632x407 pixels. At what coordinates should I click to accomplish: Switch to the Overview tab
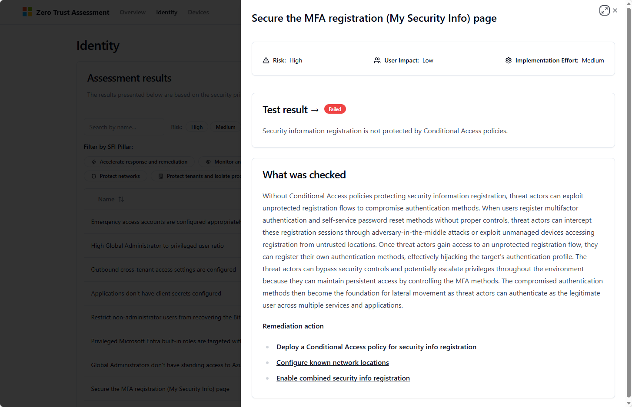tap(133, 12)
